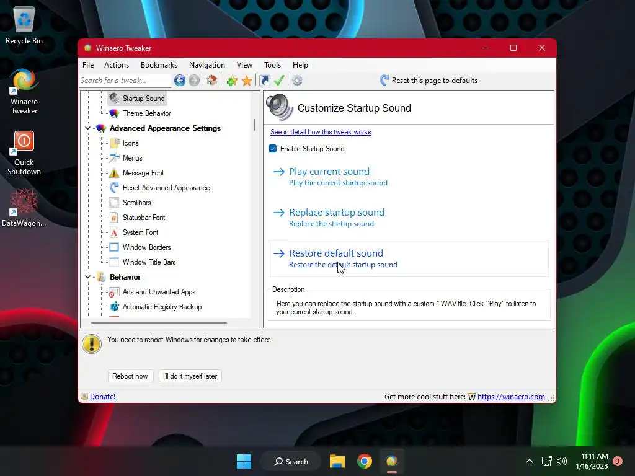This screenshot has height=476, width=635.
Task: Click the blue Back arrow toolbar icon
Action: [180, 81]
